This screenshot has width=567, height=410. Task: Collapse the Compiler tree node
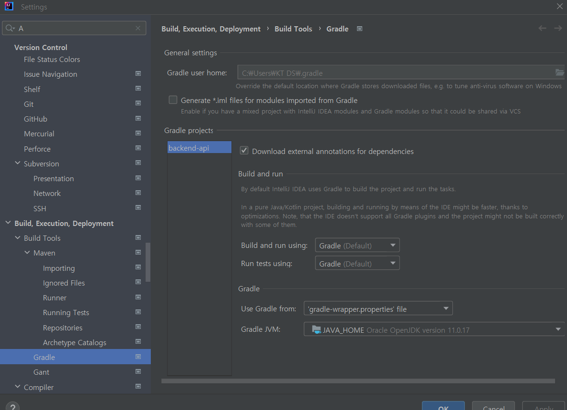[x=17, y=387]
